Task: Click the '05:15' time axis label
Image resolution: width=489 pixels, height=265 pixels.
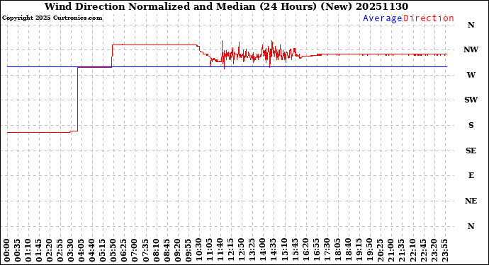Action: [x=103, y=251]
